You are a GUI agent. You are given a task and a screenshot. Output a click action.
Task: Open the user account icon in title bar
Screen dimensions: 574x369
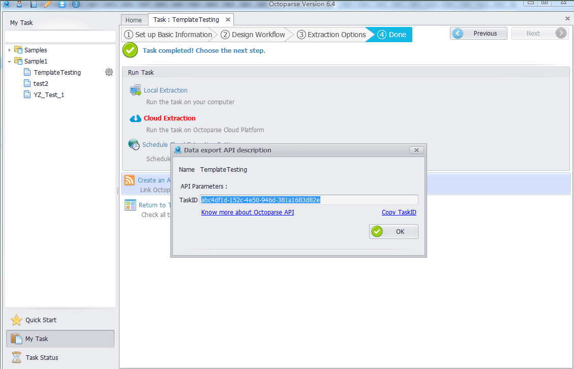tap(19, 4)
